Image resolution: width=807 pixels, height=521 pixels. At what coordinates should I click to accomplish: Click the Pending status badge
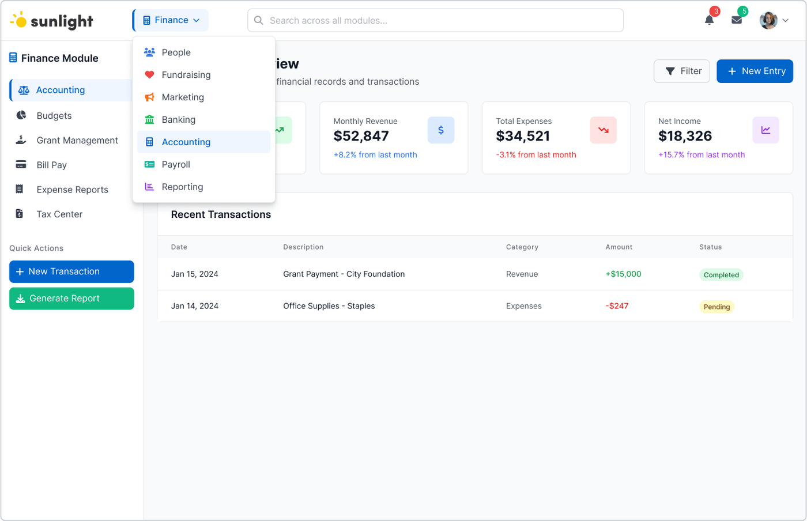(716, 307)
